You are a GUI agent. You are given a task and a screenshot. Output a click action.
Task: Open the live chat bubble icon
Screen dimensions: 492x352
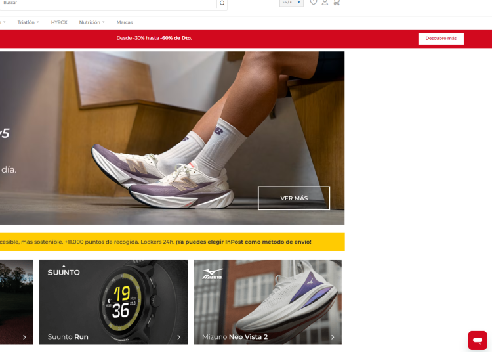[x=478, y=340]
